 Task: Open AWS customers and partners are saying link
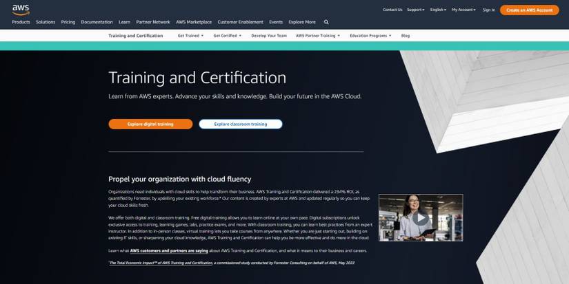[169, 251]
